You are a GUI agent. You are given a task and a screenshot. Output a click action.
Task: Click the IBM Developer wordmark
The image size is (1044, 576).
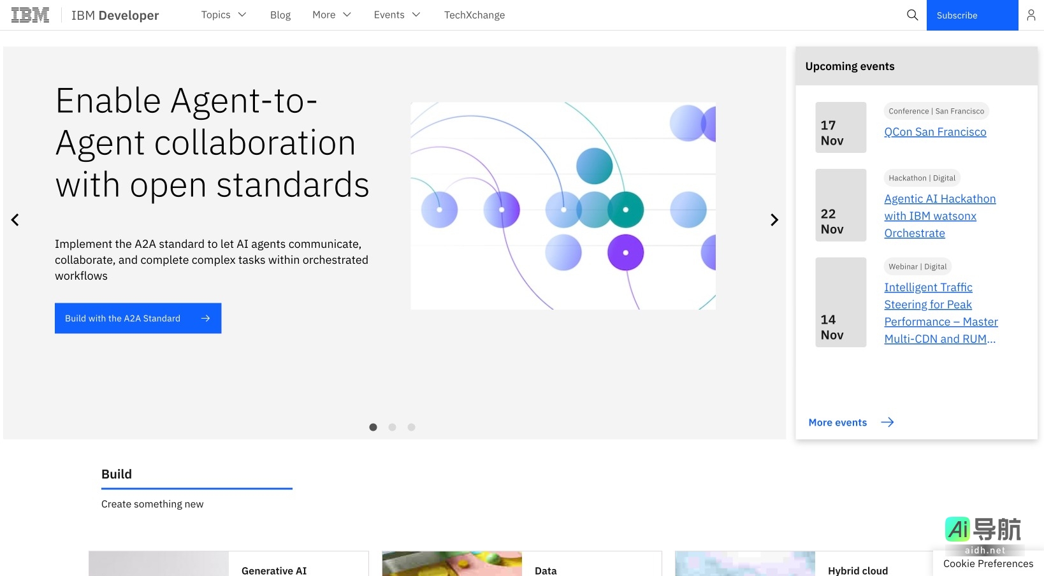point(115,15)
